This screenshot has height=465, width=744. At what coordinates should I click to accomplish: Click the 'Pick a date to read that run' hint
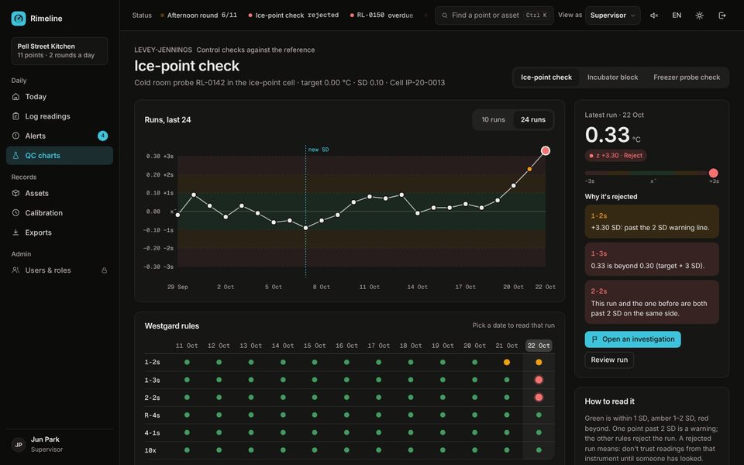pos(513,325)
